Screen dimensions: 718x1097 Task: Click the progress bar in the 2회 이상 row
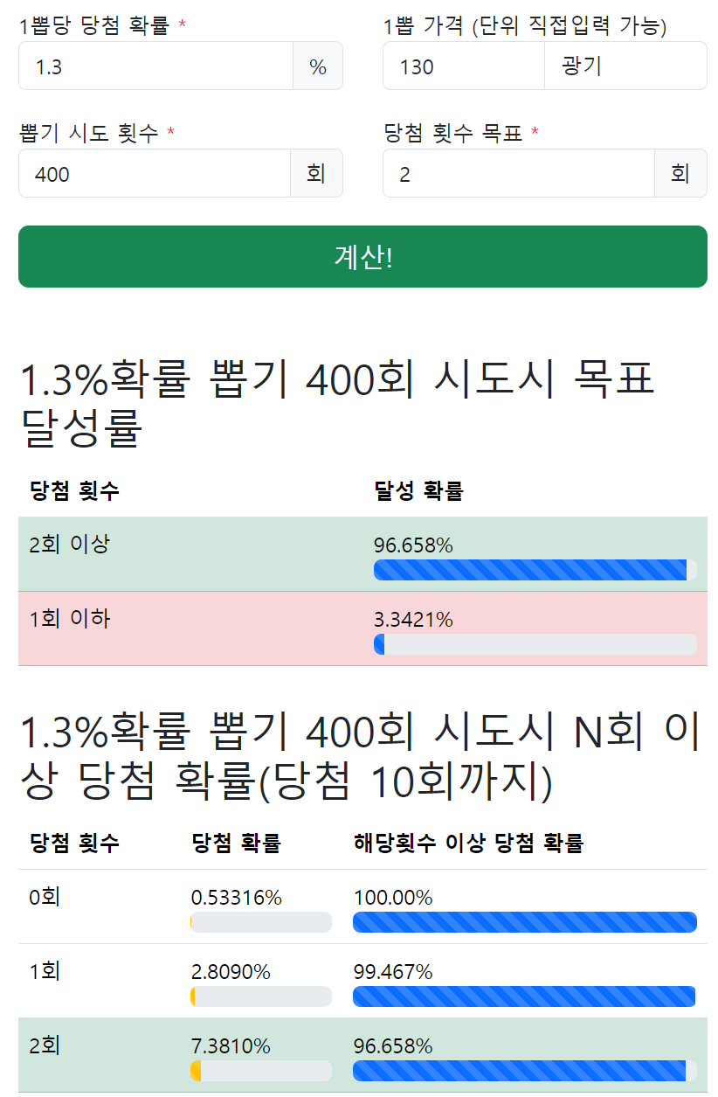pos(535,570)
